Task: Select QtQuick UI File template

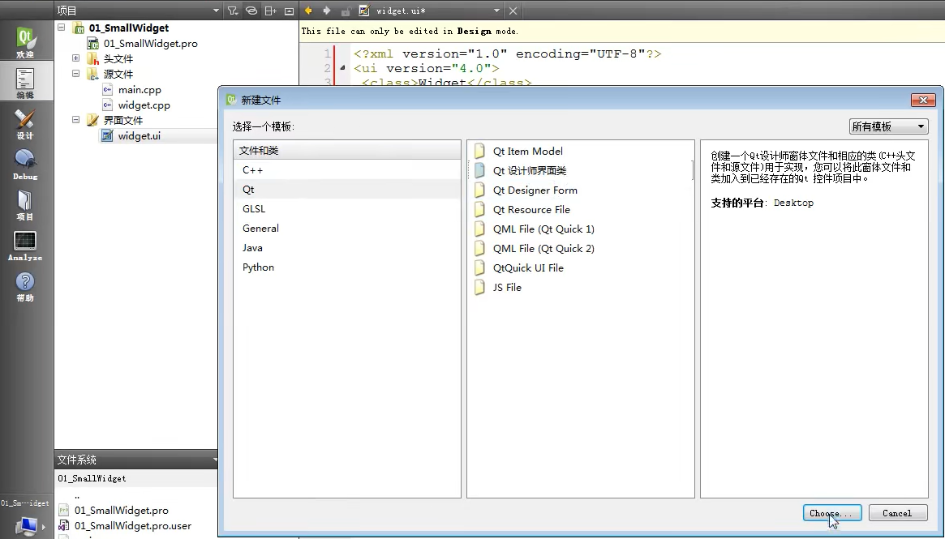Action: (x=581, y=268)
